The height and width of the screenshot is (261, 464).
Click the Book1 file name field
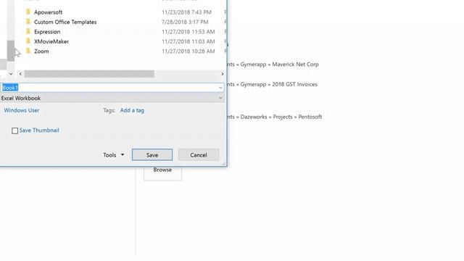point(112,88)
